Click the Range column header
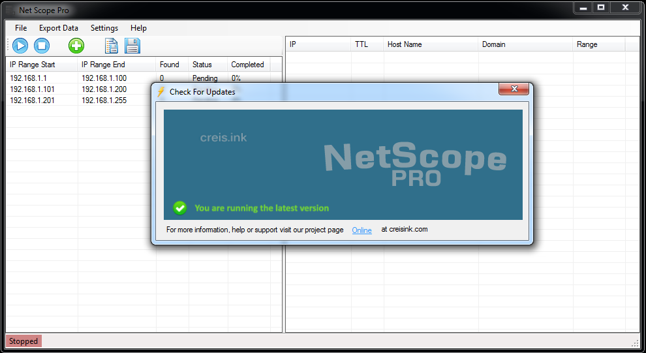646x353 pixels. pos(599,44)
